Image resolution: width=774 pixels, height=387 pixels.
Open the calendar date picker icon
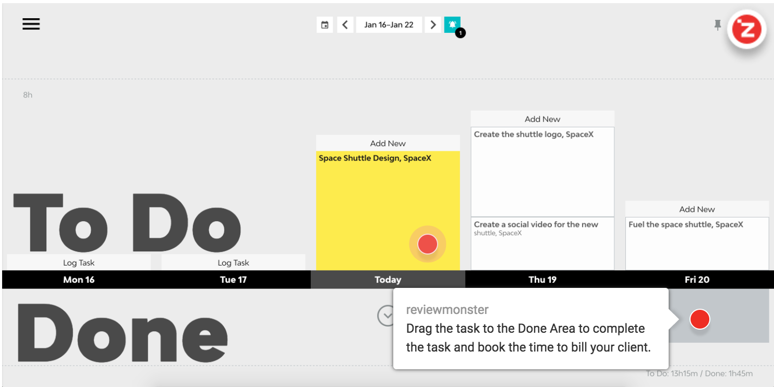point(324,25)
